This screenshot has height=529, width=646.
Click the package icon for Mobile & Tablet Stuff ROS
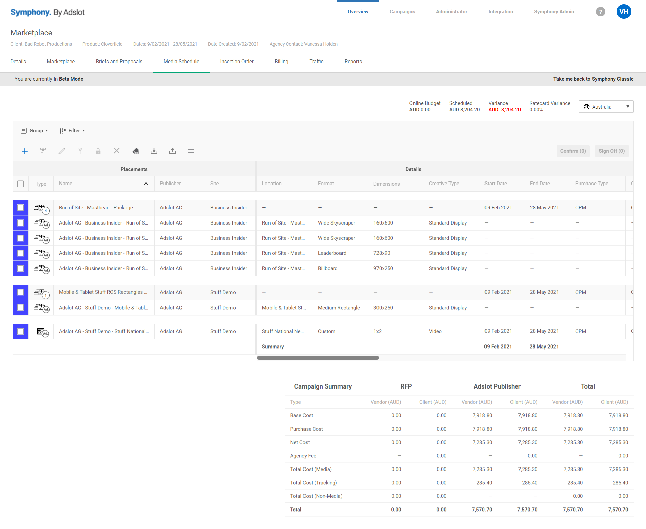(x=42, y=293)
